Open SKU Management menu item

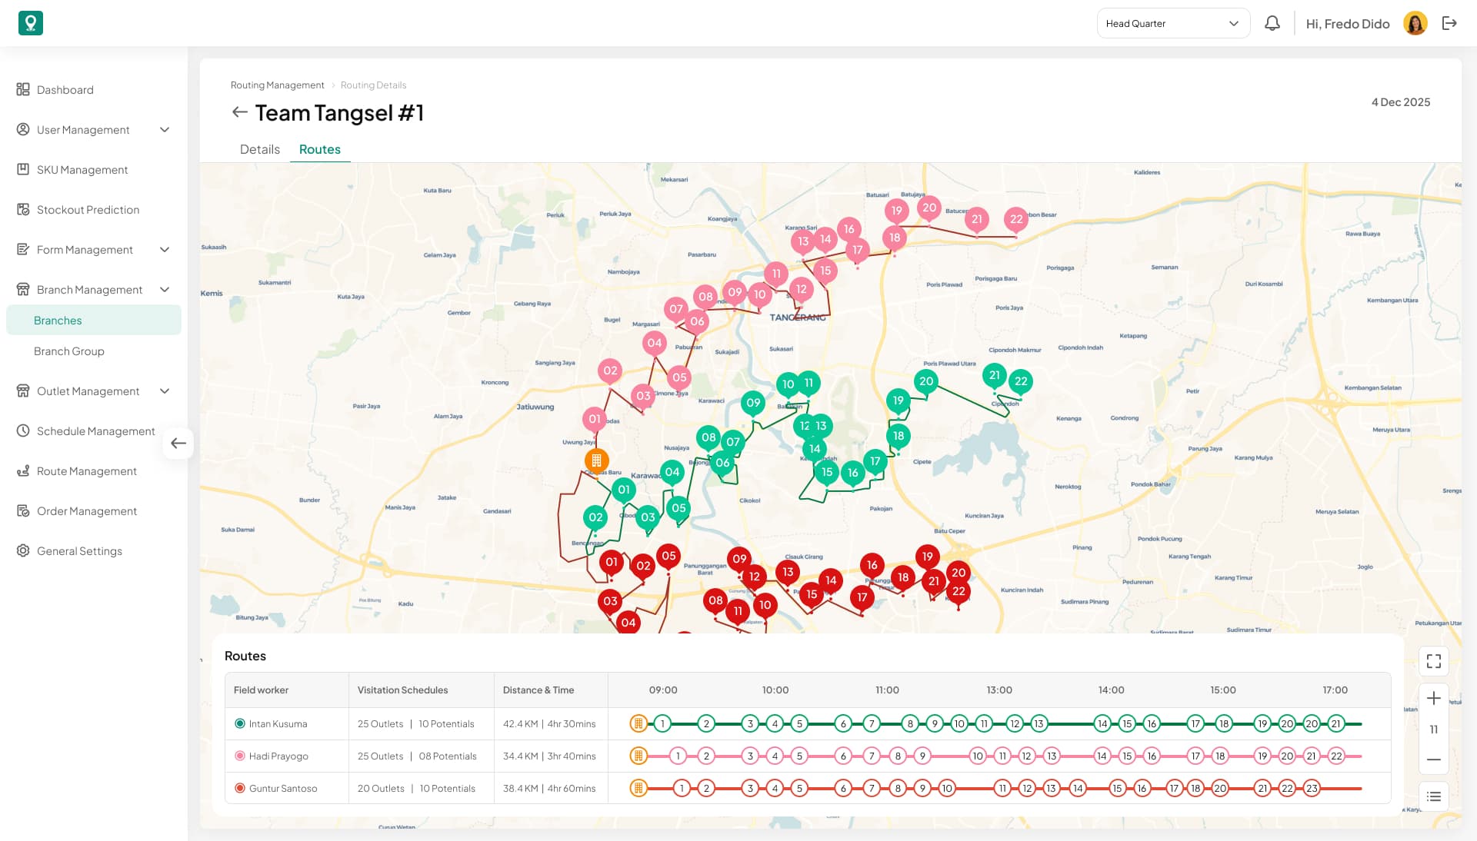(x=82, y=169)
